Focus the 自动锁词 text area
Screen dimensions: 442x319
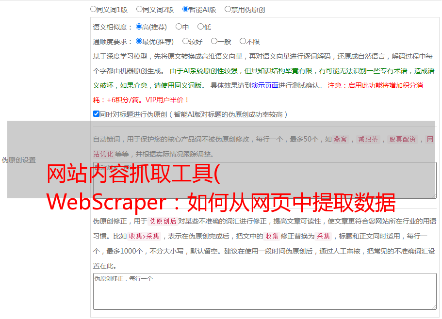pos(265,180)
